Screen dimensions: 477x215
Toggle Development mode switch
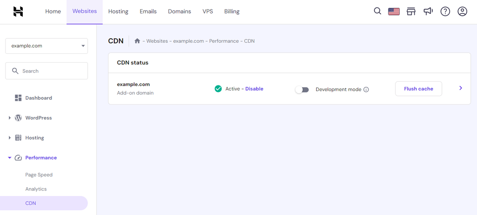(x=302, y=90)
